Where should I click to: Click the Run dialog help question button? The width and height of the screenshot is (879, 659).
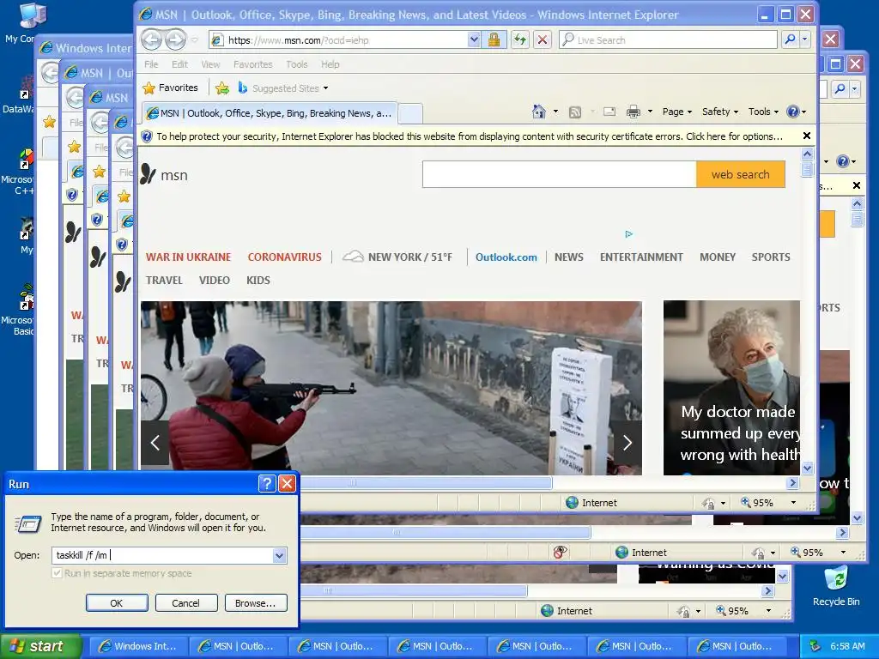pos(267,484)
